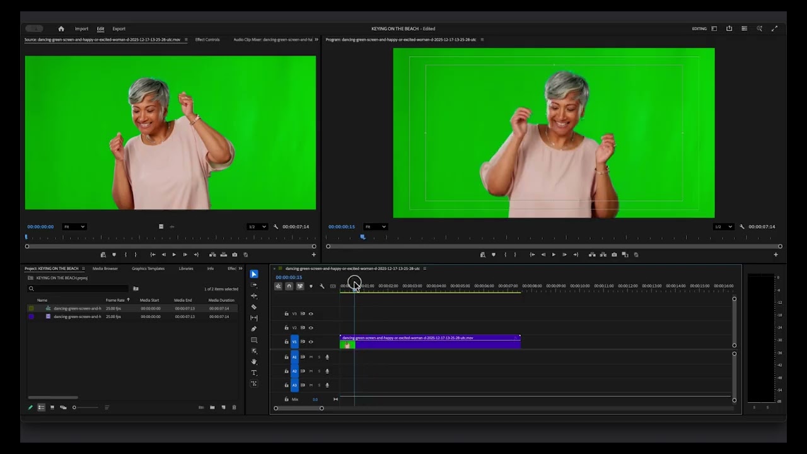Open Program monitor playback resolution dropdown

click(723, 226)
